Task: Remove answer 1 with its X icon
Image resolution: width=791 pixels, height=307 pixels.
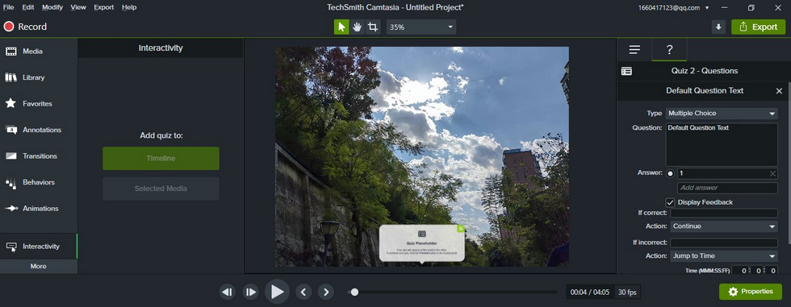Action: click(773, 173)
